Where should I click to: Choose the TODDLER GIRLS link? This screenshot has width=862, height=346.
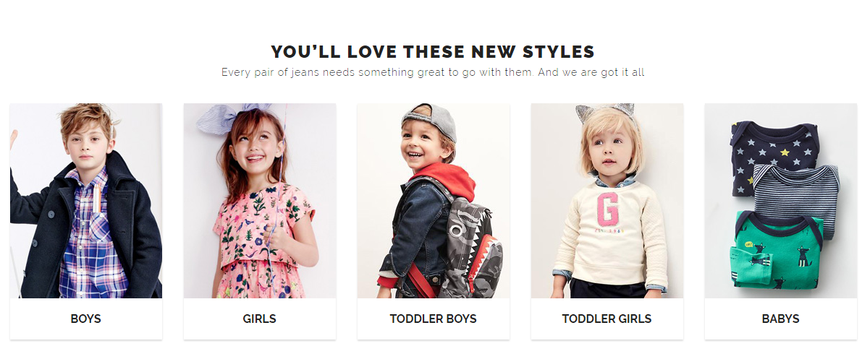pyautogui.click(x=607, y=319)
